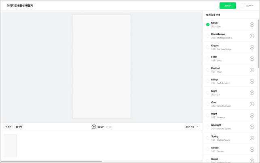Select the image thumbnail in timeline
The height and width of the screenshot is (163, 260).
pos(10,146)
